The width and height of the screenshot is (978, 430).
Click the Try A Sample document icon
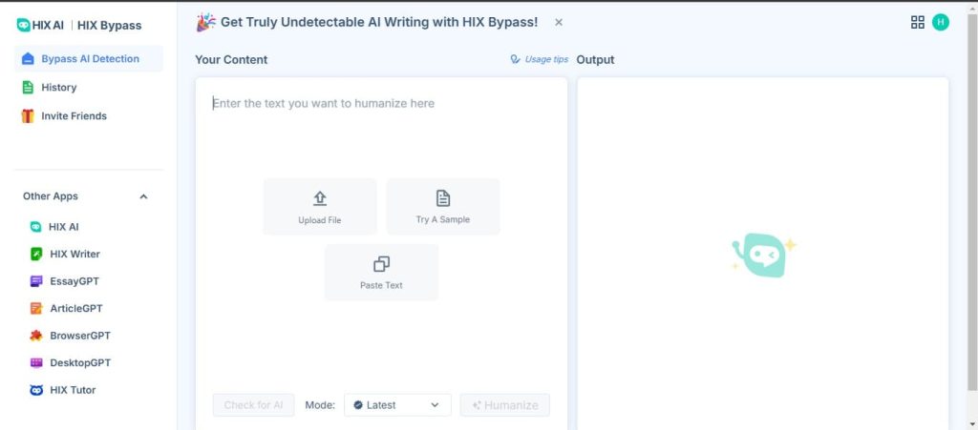click(x=443, y=198)
